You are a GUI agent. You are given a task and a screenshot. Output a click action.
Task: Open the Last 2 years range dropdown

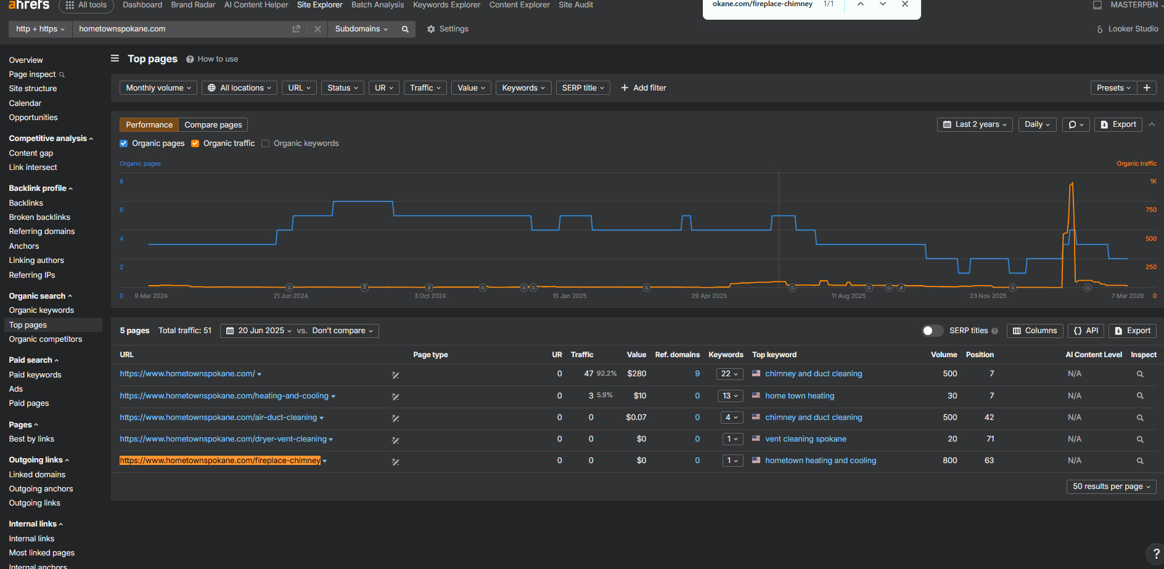click(975, 124)
